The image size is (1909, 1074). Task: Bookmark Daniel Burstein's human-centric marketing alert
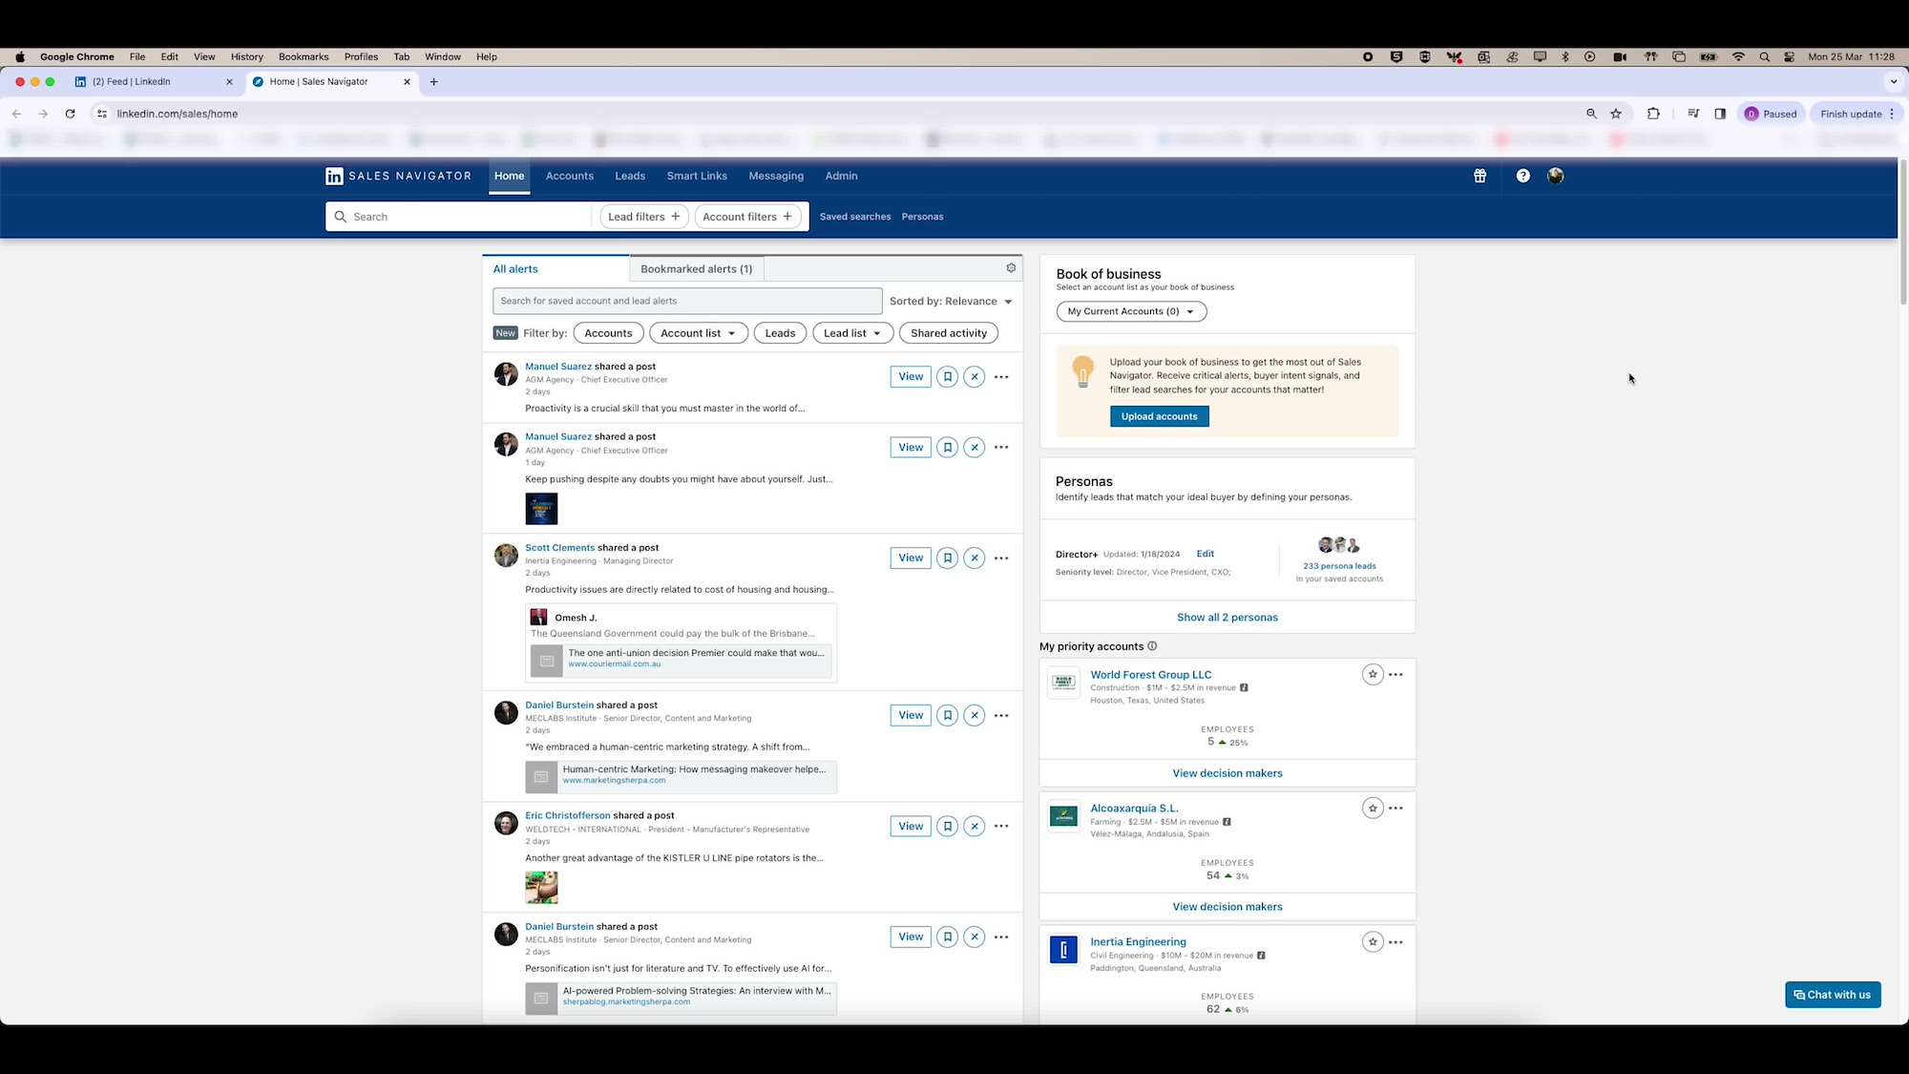947,716
